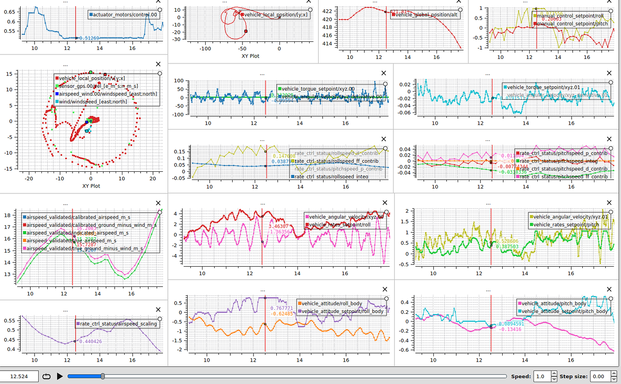The image size is (621, 384).
Task: Decrease Step size with down arrow
Action: (x=613, y=379)
